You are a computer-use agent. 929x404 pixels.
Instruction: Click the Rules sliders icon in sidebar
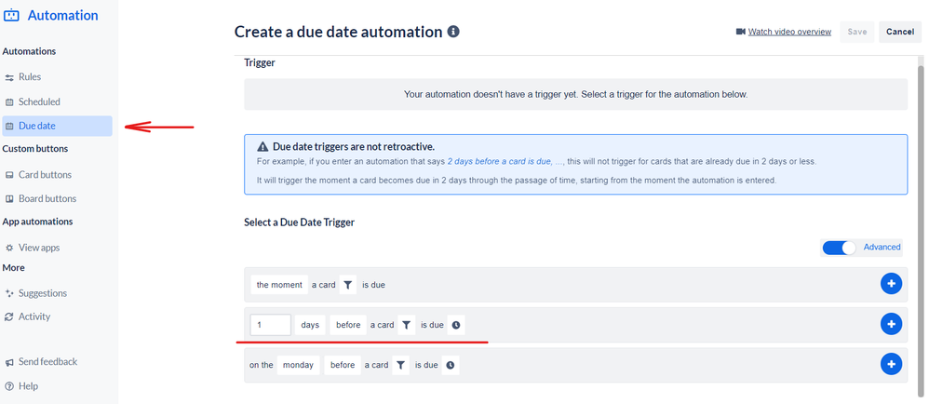pyautogui.click(x=9, y=77)
